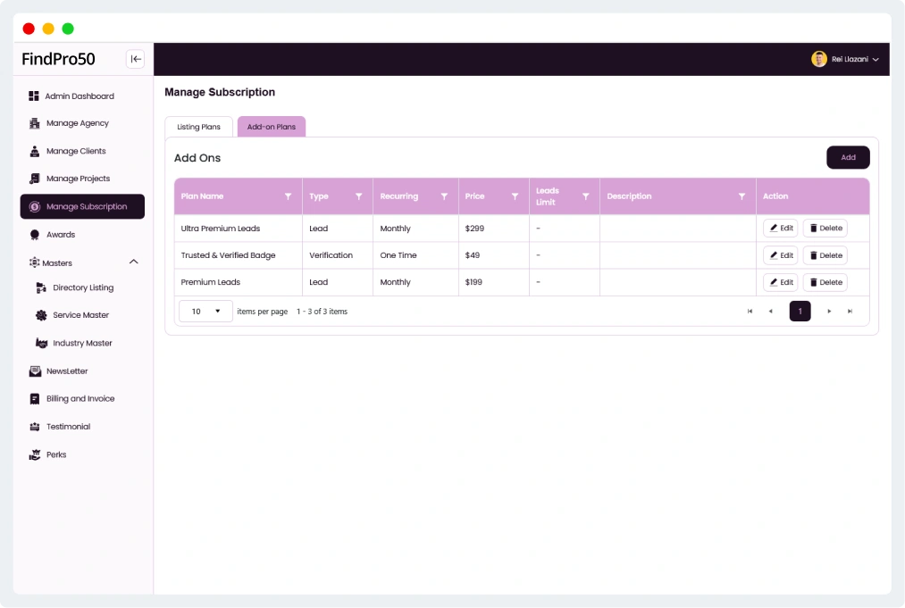This screenshot has width=905, height=608.
Task: Click the Awards ribbon icon in sidebar
Action: coord(35,235)
